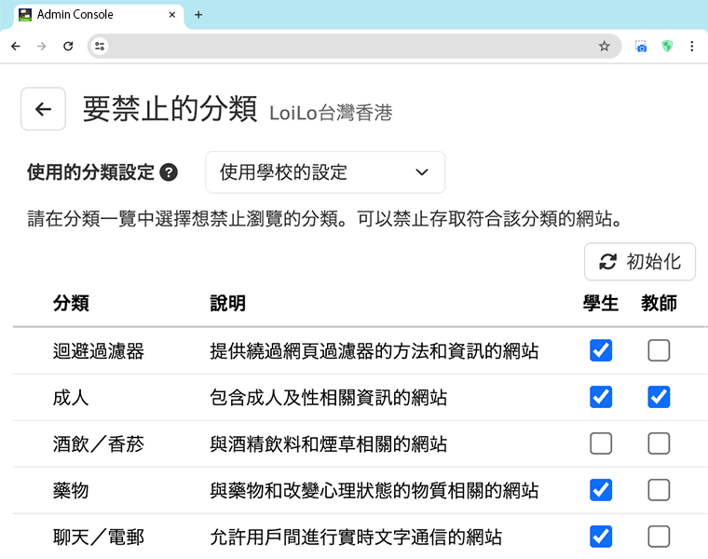Screen dimensions: 708x559
Task: Check 教師 for 藥物
Action: [x=659, y=490]
